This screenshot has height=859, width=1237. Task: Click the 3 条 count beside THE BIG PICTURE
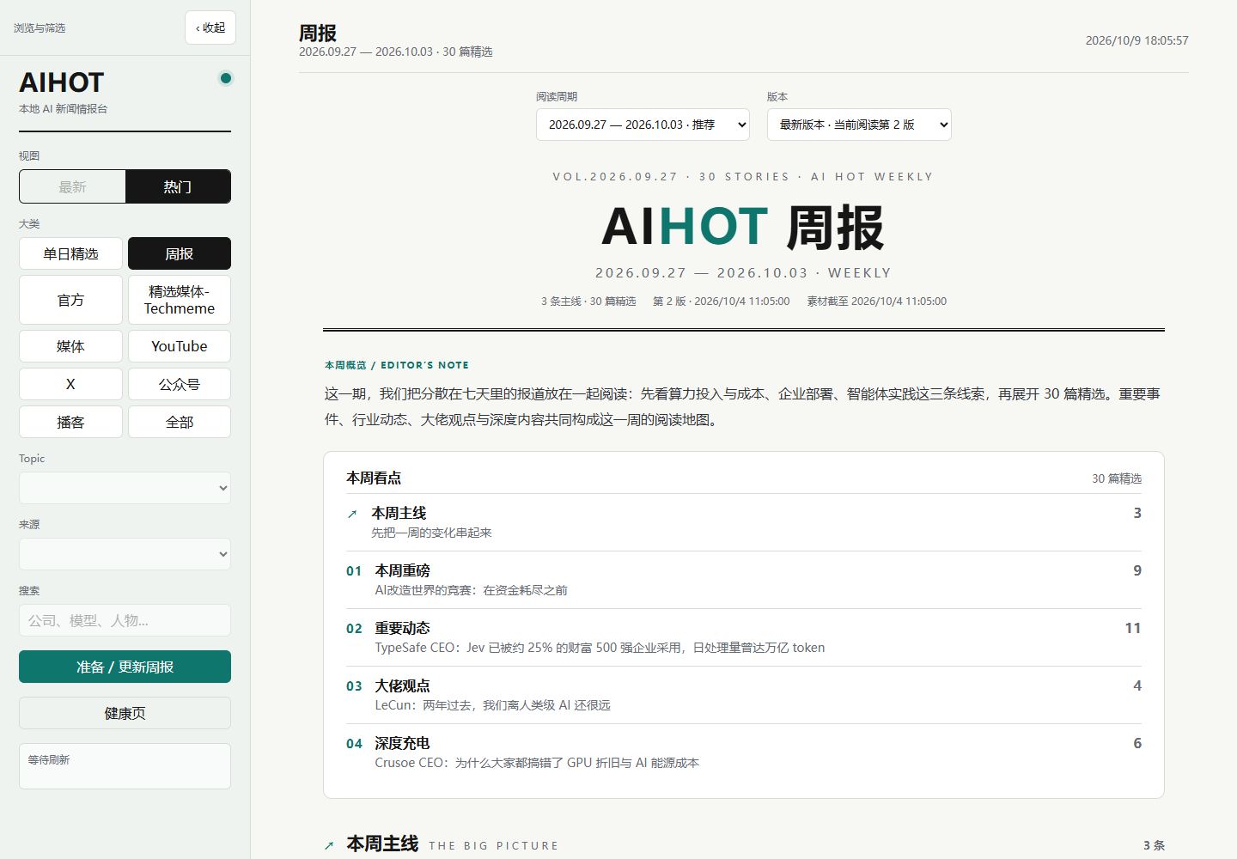(1154, 846)
